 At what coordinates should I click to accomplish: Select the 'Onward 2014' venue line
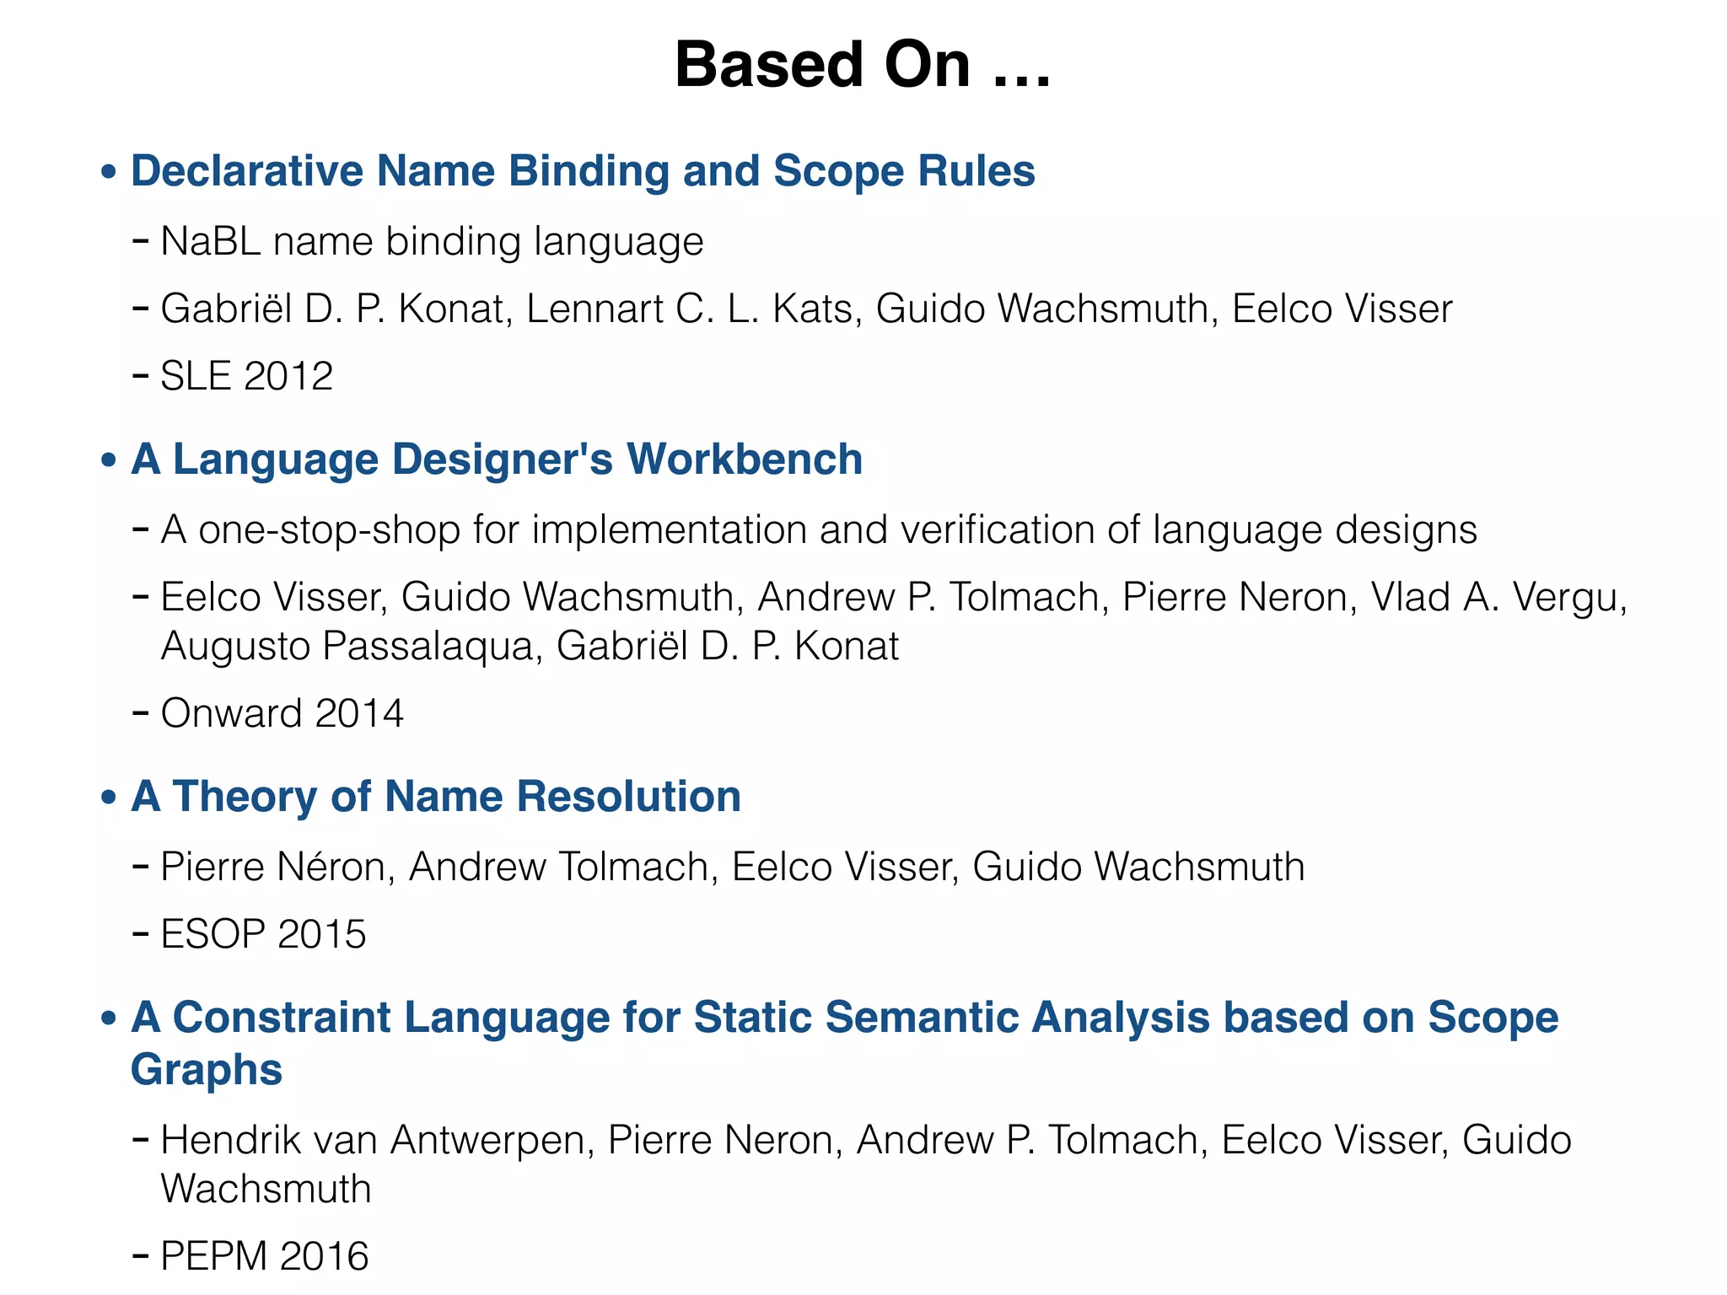[x=282, y=713]
